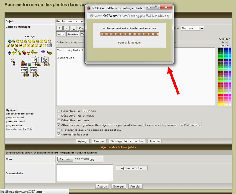236x194 pixels.
Task: Click the globe icon in popup address bar
Action: (91, 16)
